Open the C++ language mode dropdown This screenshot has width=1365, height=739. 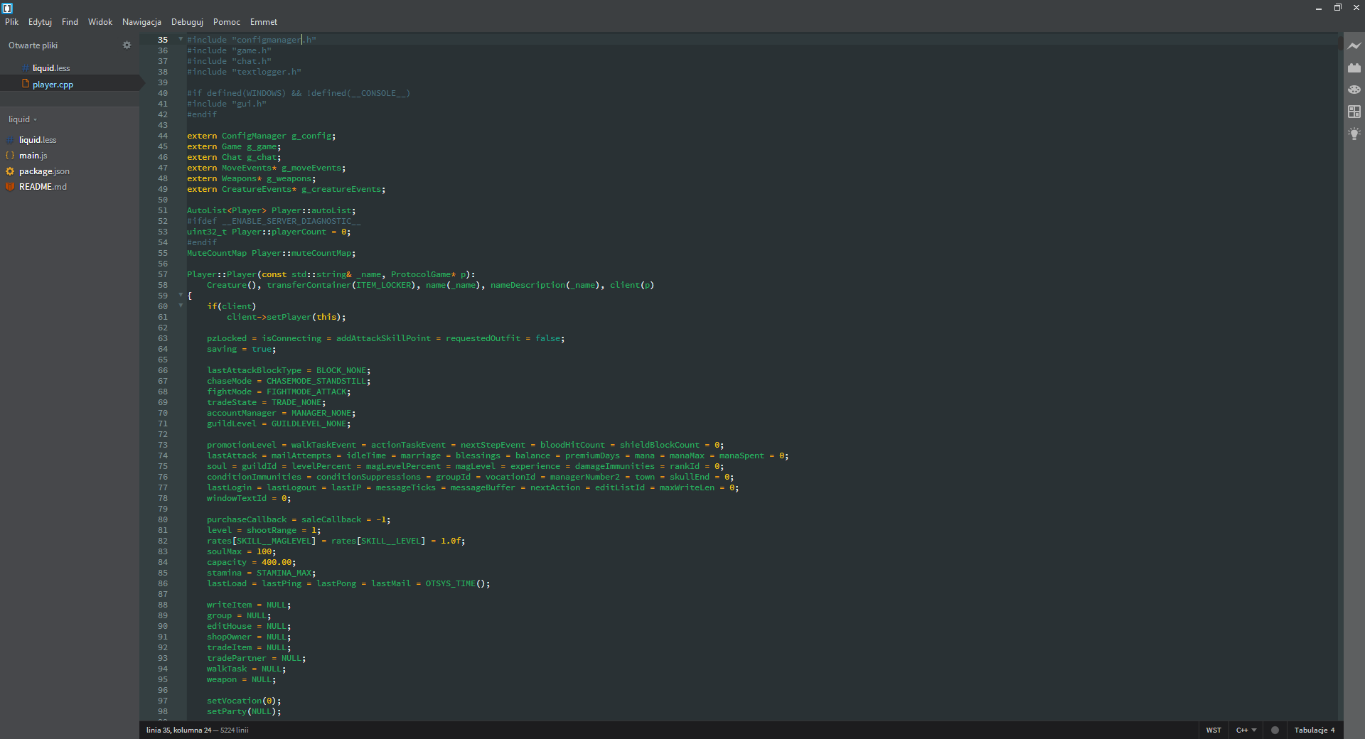[x=1246, y=730]
